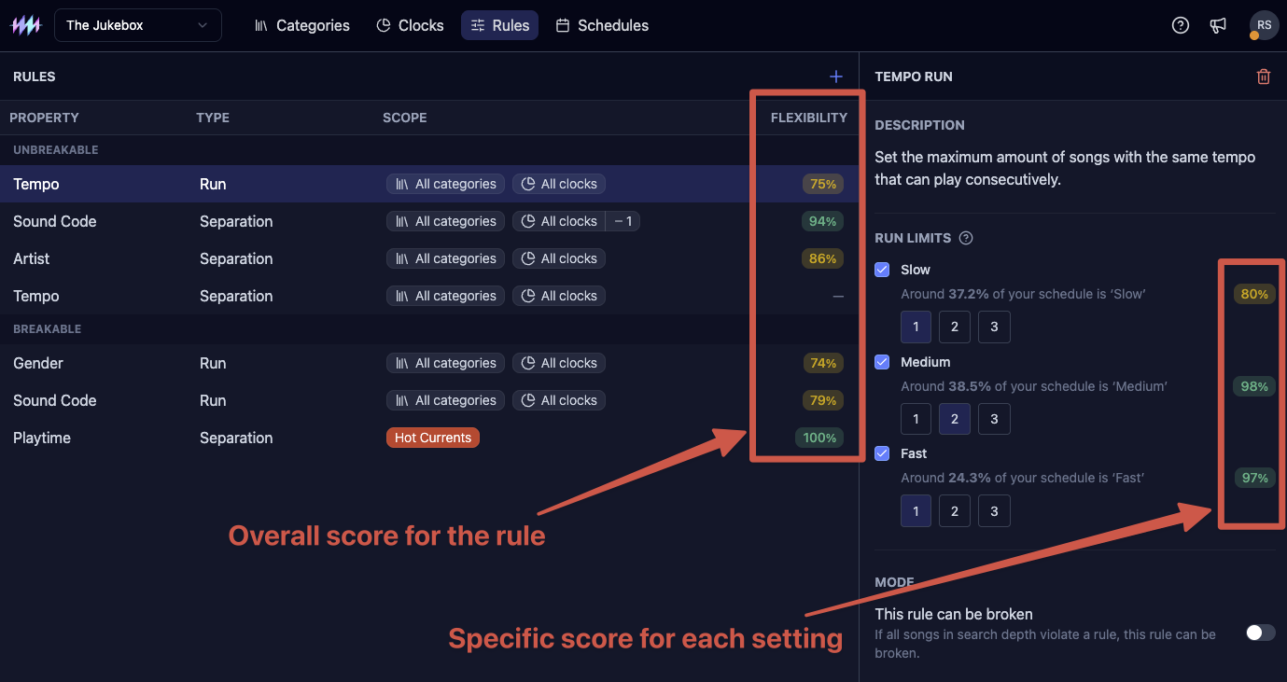
Task: Select the Gender Run rule row
Action: pyautogui.click(x=429, y=363)
